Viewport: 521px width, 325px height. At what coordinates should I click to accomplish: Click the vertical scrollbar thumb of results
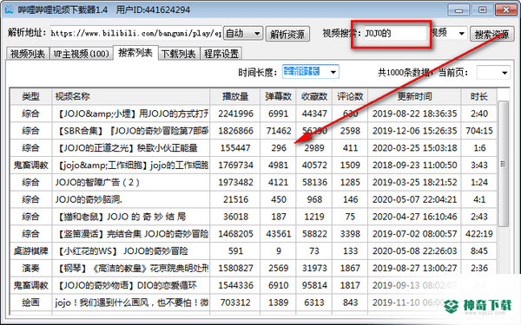503,164
